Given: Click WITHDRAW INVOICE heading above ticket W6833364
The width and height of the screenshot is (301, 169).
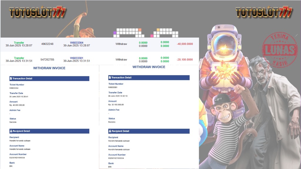Looking at the screenshot, I should click(x=49, y=68).
